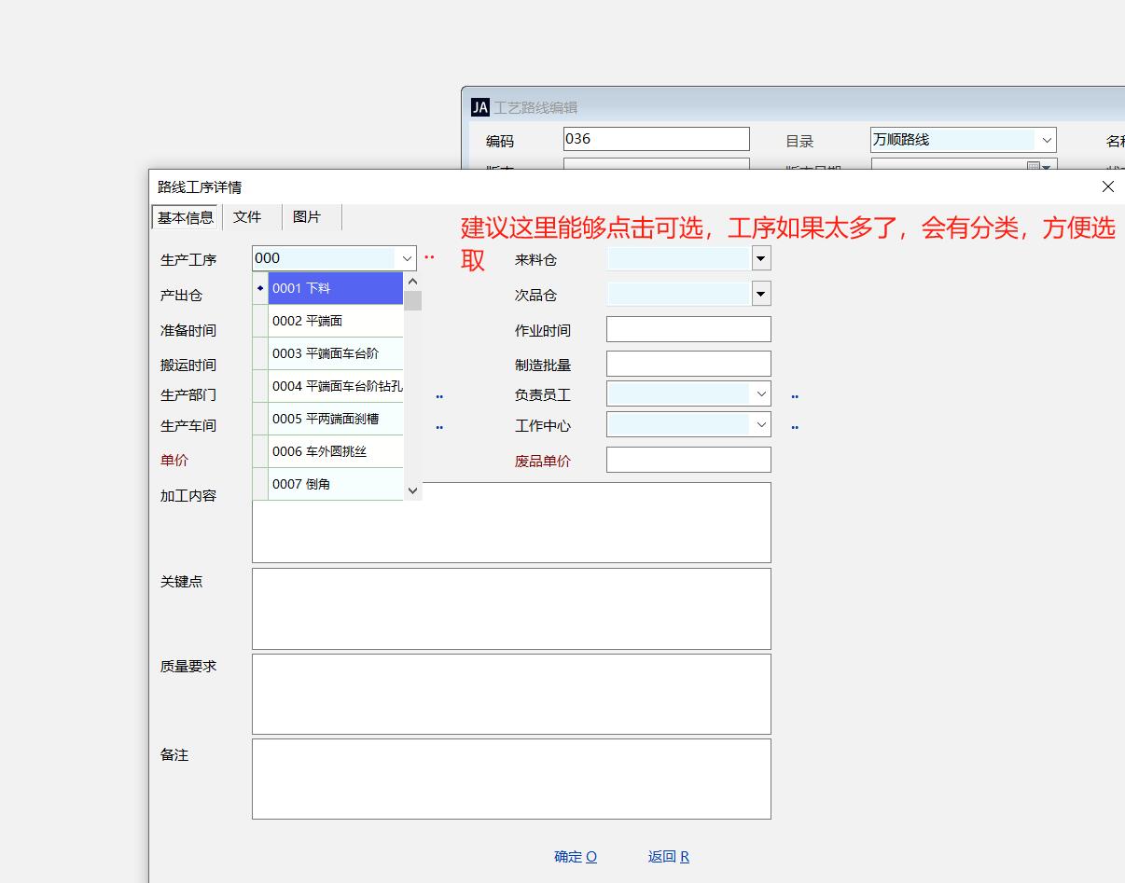
Task: Click the 返回 R link
Action: 668,856
